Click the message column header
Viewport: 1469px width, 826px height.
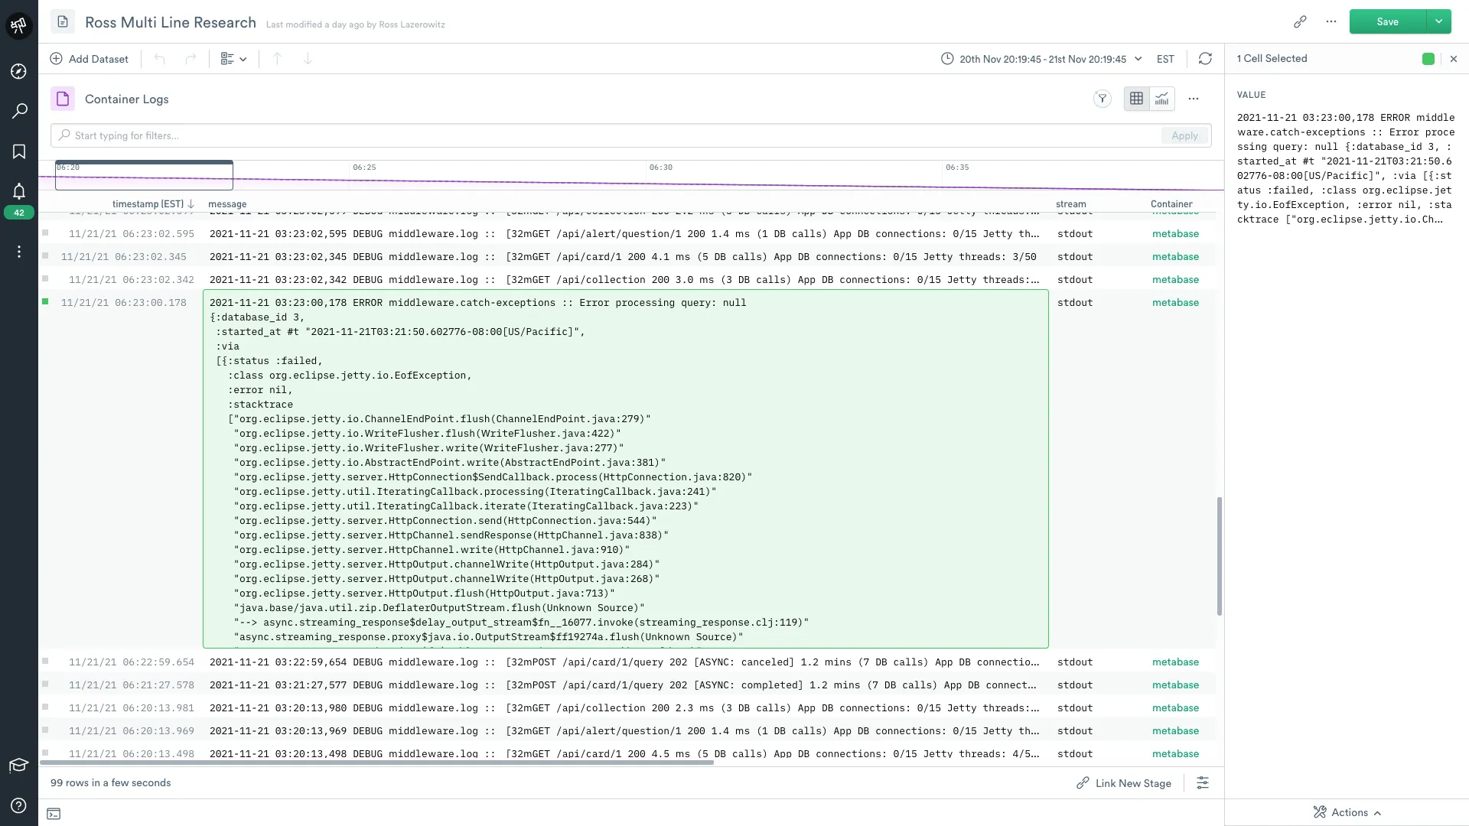tap(227, 204)
